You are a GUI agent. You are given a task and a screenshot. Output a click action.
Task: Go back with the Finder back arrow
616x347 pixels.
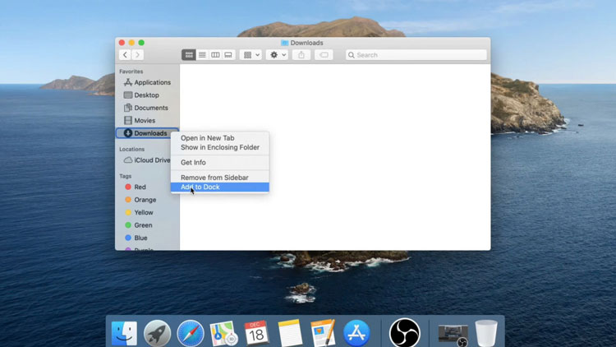tap(125, 55)
